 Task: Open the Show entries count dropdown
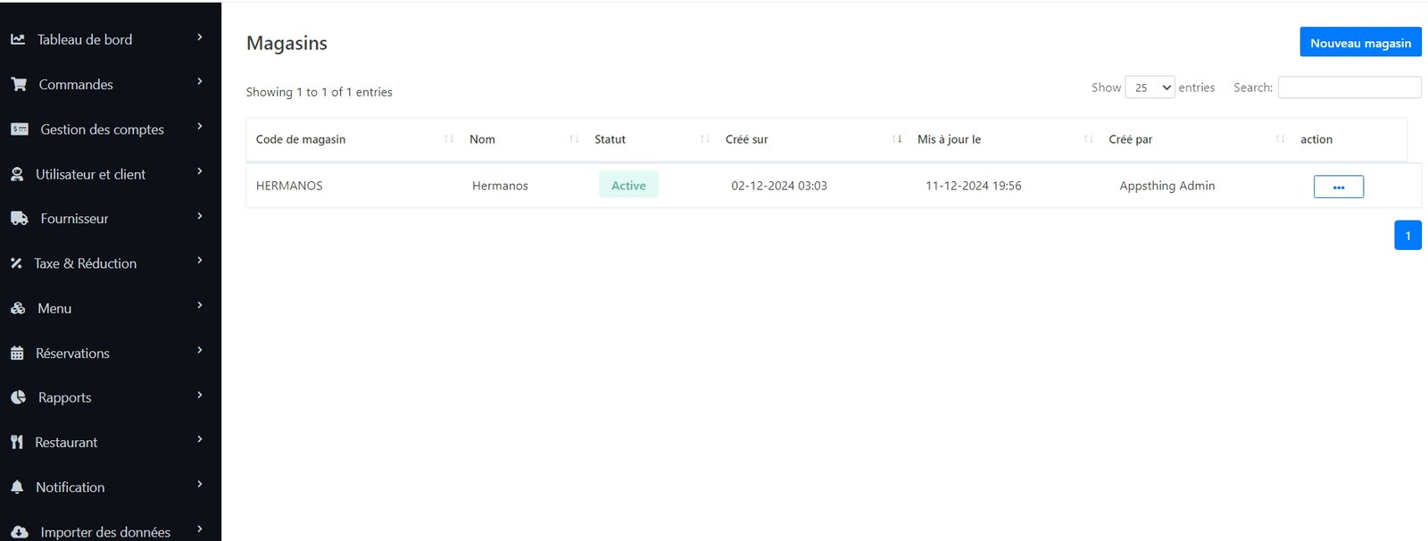click(1150, 87)
